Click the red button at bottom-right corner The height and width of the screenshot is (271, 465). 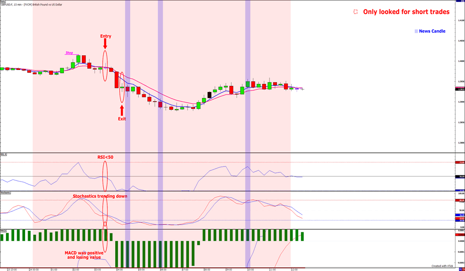point(463,269)
